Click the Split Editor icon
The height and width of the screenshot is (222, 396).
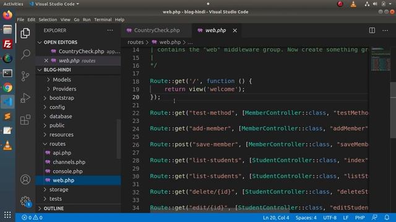click(x=372, y=30)
